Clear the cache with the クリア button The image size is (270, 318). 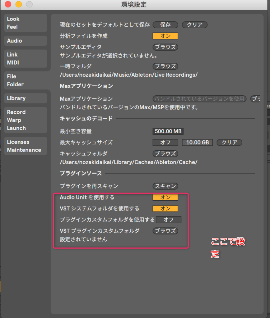pyautogui.click(x=229, y=143)
